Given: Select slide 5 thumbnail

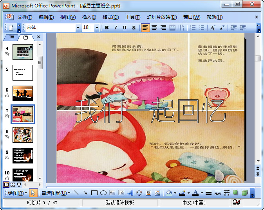Looking at the screenshot, I should point(23,73).
